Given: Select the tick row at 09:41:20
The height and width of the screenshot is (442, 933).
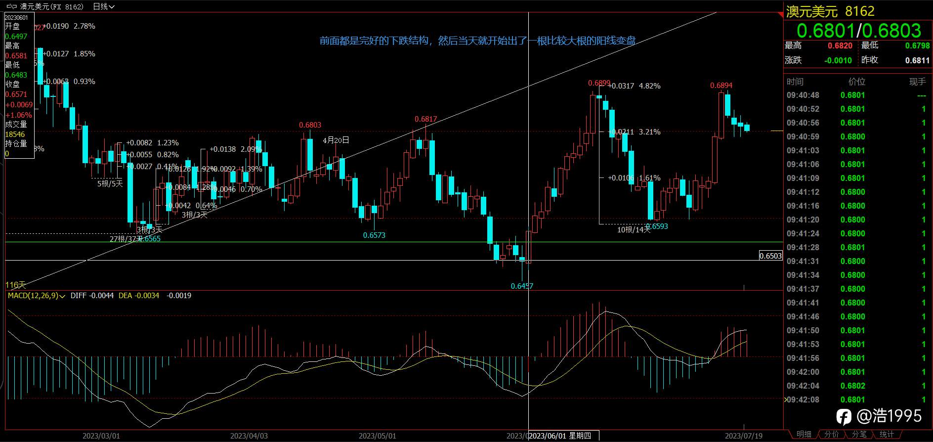Looking at the screenshot, I should [857, 220].
